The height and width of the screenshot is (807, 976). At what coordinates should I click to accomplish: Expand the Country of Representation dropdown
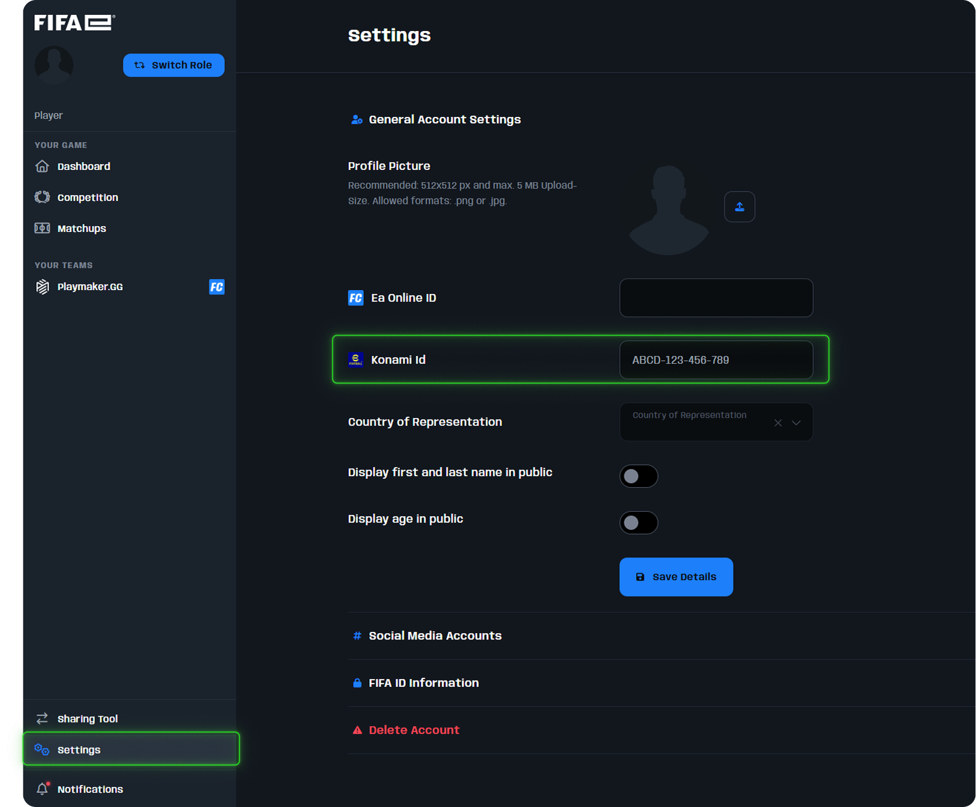click(x=796, y=422)
